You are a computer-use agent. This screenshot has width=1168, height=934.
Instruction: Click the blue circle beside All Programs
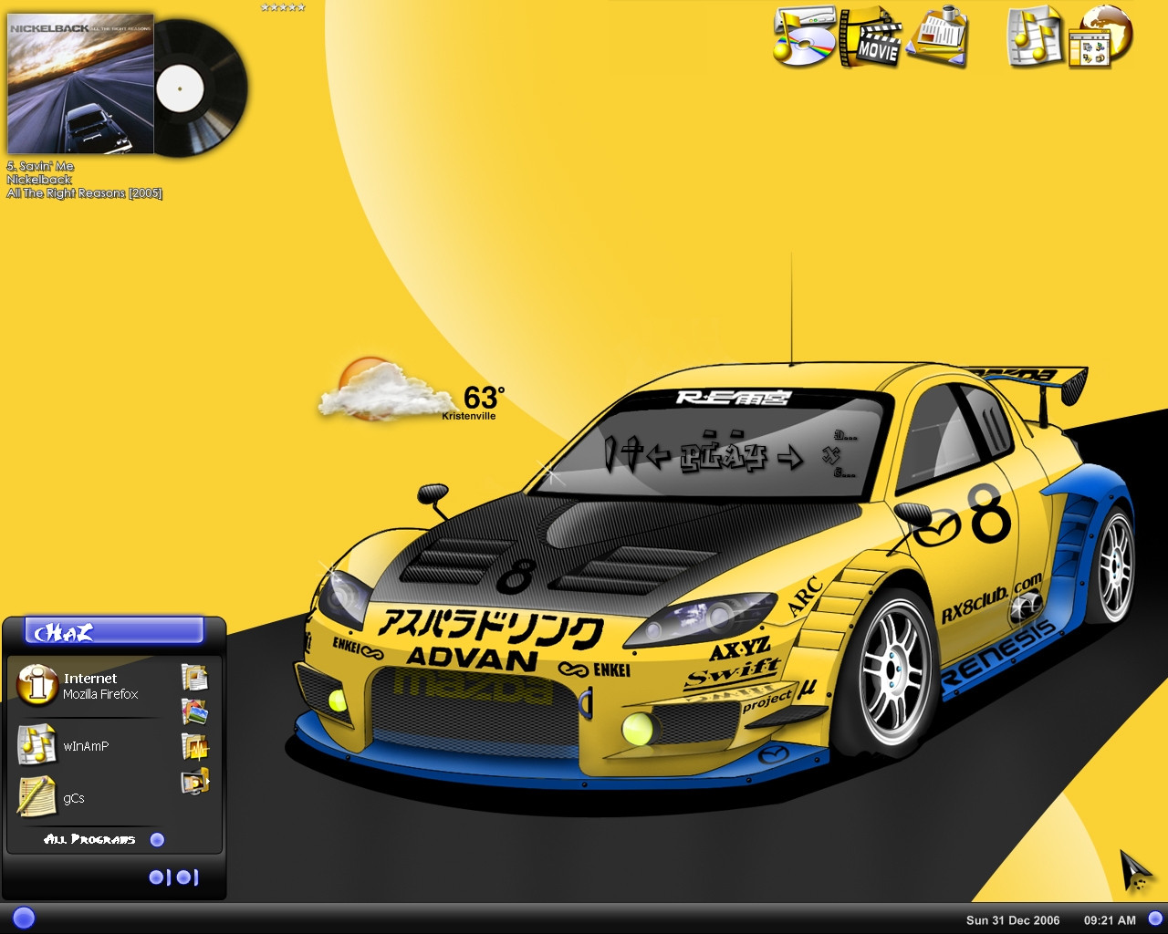click(x=157, y=840)
